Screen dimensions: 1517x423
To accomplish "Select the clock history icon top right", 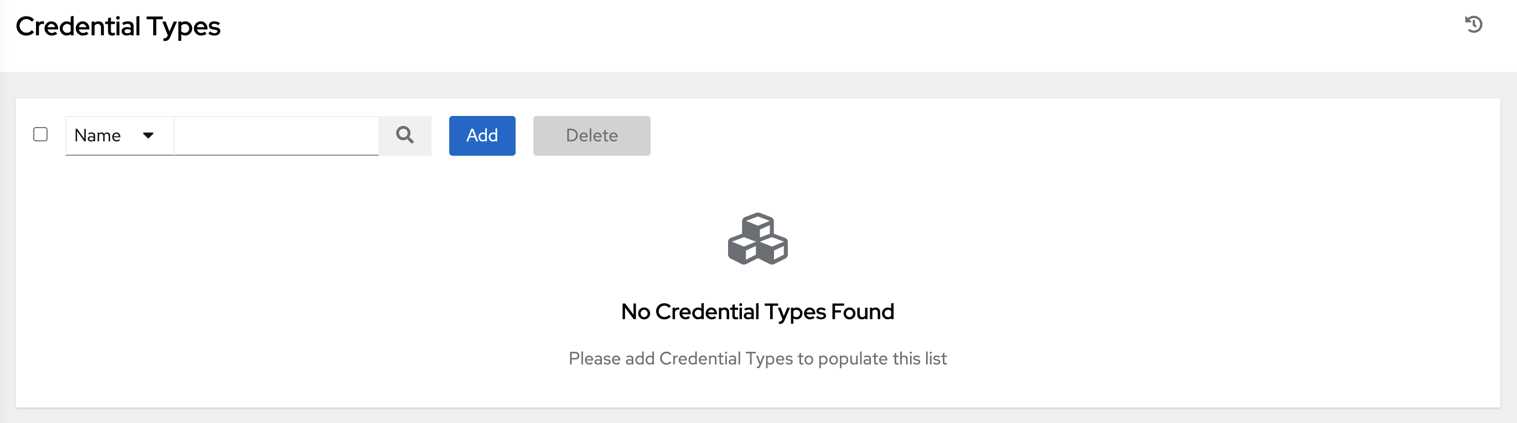I will [1474, 25].
